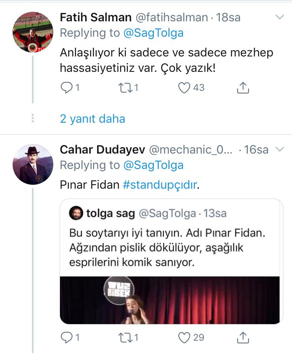Expand '2 yanıt daha' replies
292x362 pixels.
(92, 119)
